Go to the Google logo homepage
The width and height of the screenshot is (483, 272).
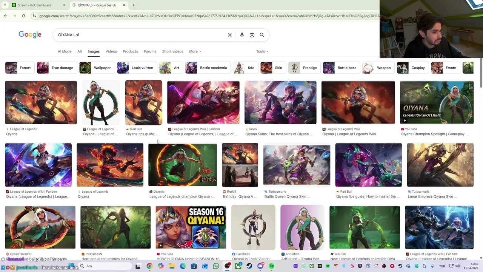pyautogui.click(x=30, y=35)
